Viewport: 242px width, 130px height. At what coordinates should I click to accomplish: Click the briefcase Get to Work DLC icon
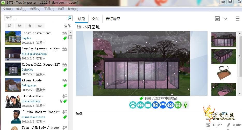(148, 105)
